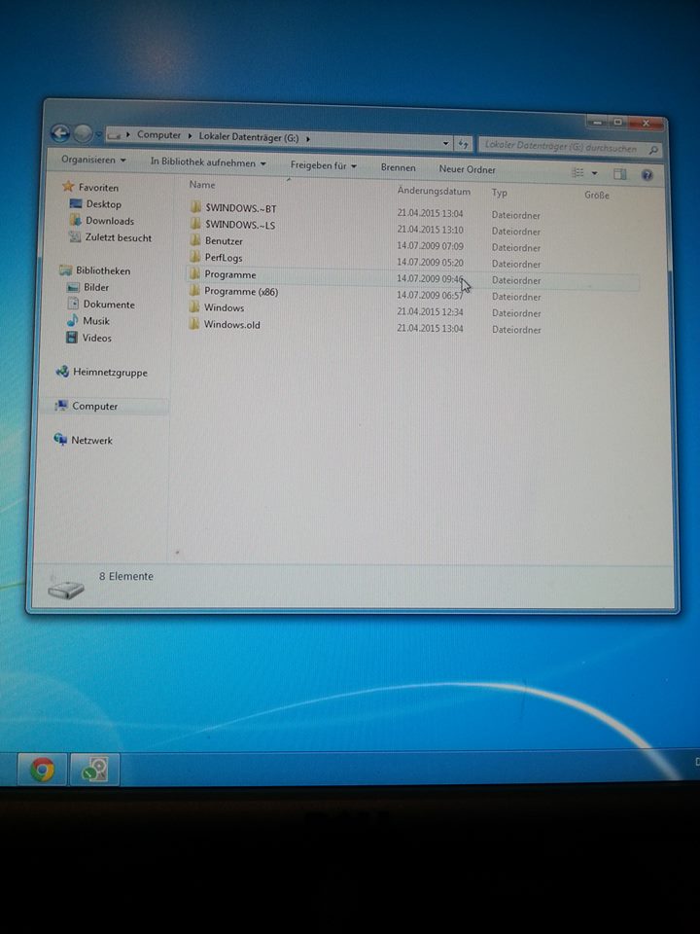Select the Programme (x86) folder icon
The width and height of the screenshot is (700, 934).
194,290
